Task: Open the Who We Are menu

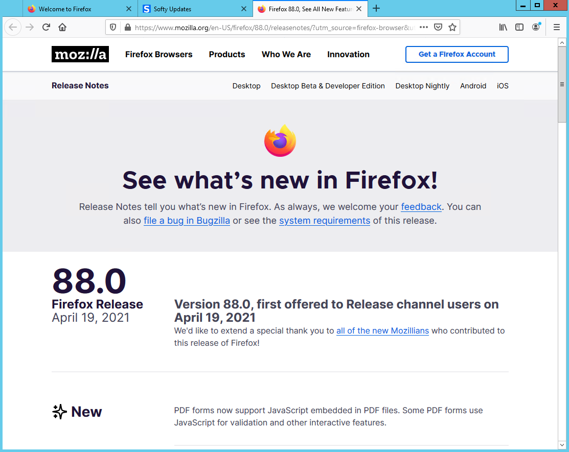Action: pos(286,54)
